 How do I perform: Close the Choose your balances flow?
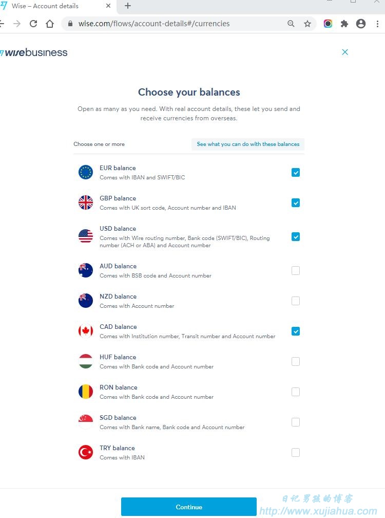(x=345, y=52)
